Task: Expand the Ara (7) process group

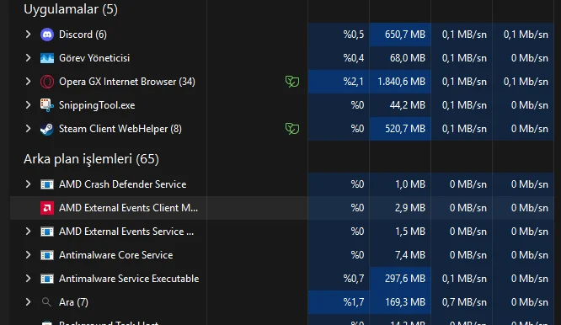Action: click(x=28, y=302)
